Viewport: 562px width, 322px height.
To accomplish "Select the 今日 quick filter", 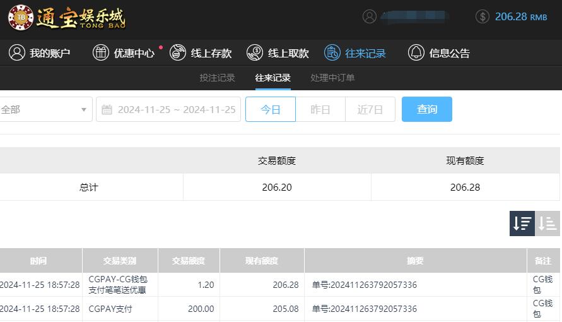I will coord(271,109).
